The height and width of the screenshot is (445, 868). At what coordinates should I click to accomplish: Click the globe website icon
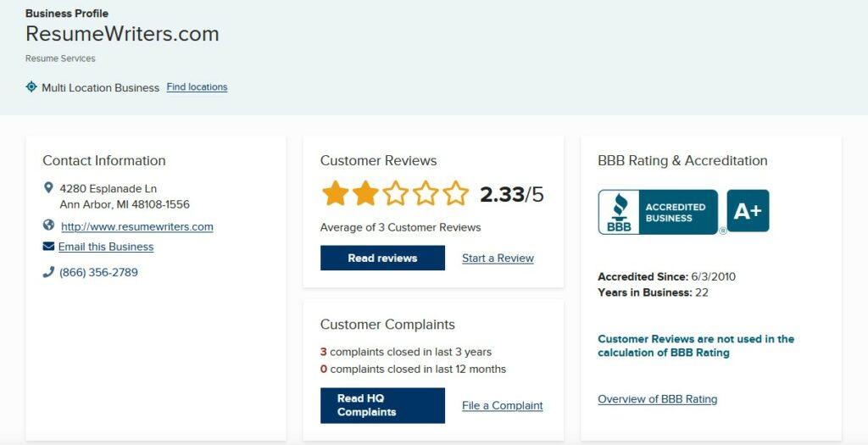[48, 225]
